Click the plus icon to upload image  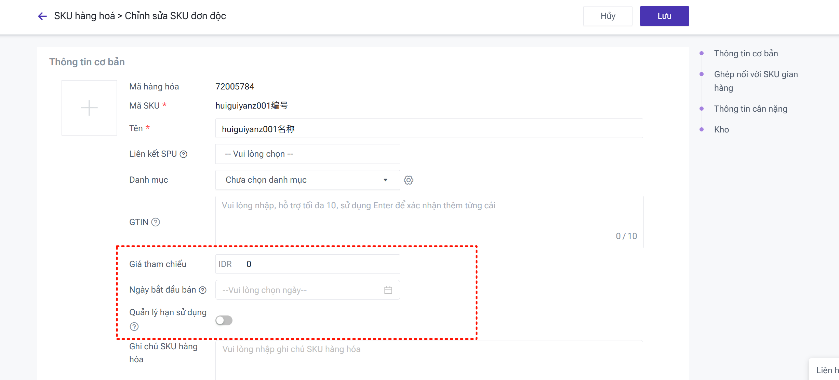(x=89, y=108)
